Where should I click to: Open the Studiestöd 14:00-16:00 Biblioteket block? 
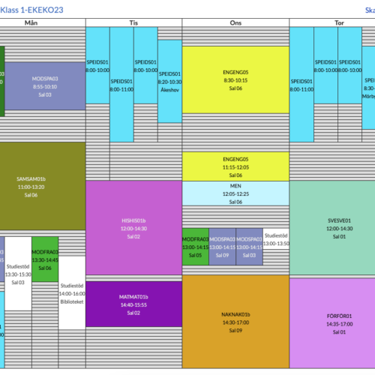(x=72, y=293)
